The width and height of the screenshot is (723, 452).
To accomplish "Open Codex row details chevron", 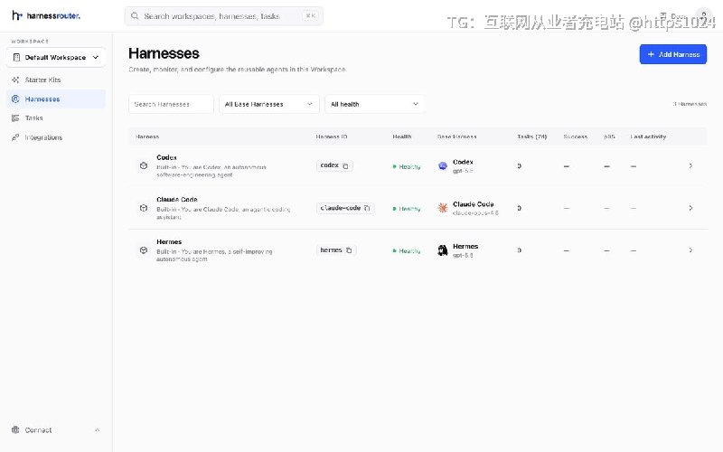I will tap(690, 165).
